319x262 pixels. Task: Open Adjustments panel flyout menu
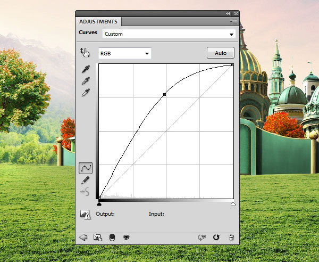pos(233,21)
